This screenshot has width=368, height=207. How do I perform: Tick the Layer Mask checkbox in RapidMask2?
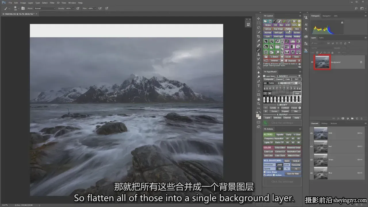pyautogui.click(x=264, y=76)
